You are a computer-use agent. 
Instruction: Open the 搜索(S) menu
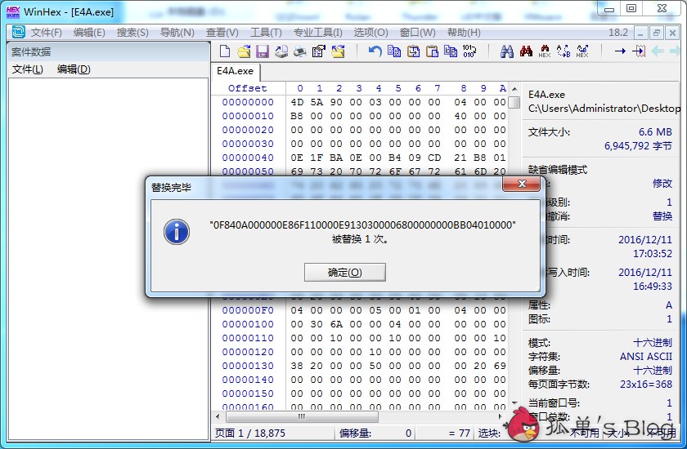click(x=132, y=33)
